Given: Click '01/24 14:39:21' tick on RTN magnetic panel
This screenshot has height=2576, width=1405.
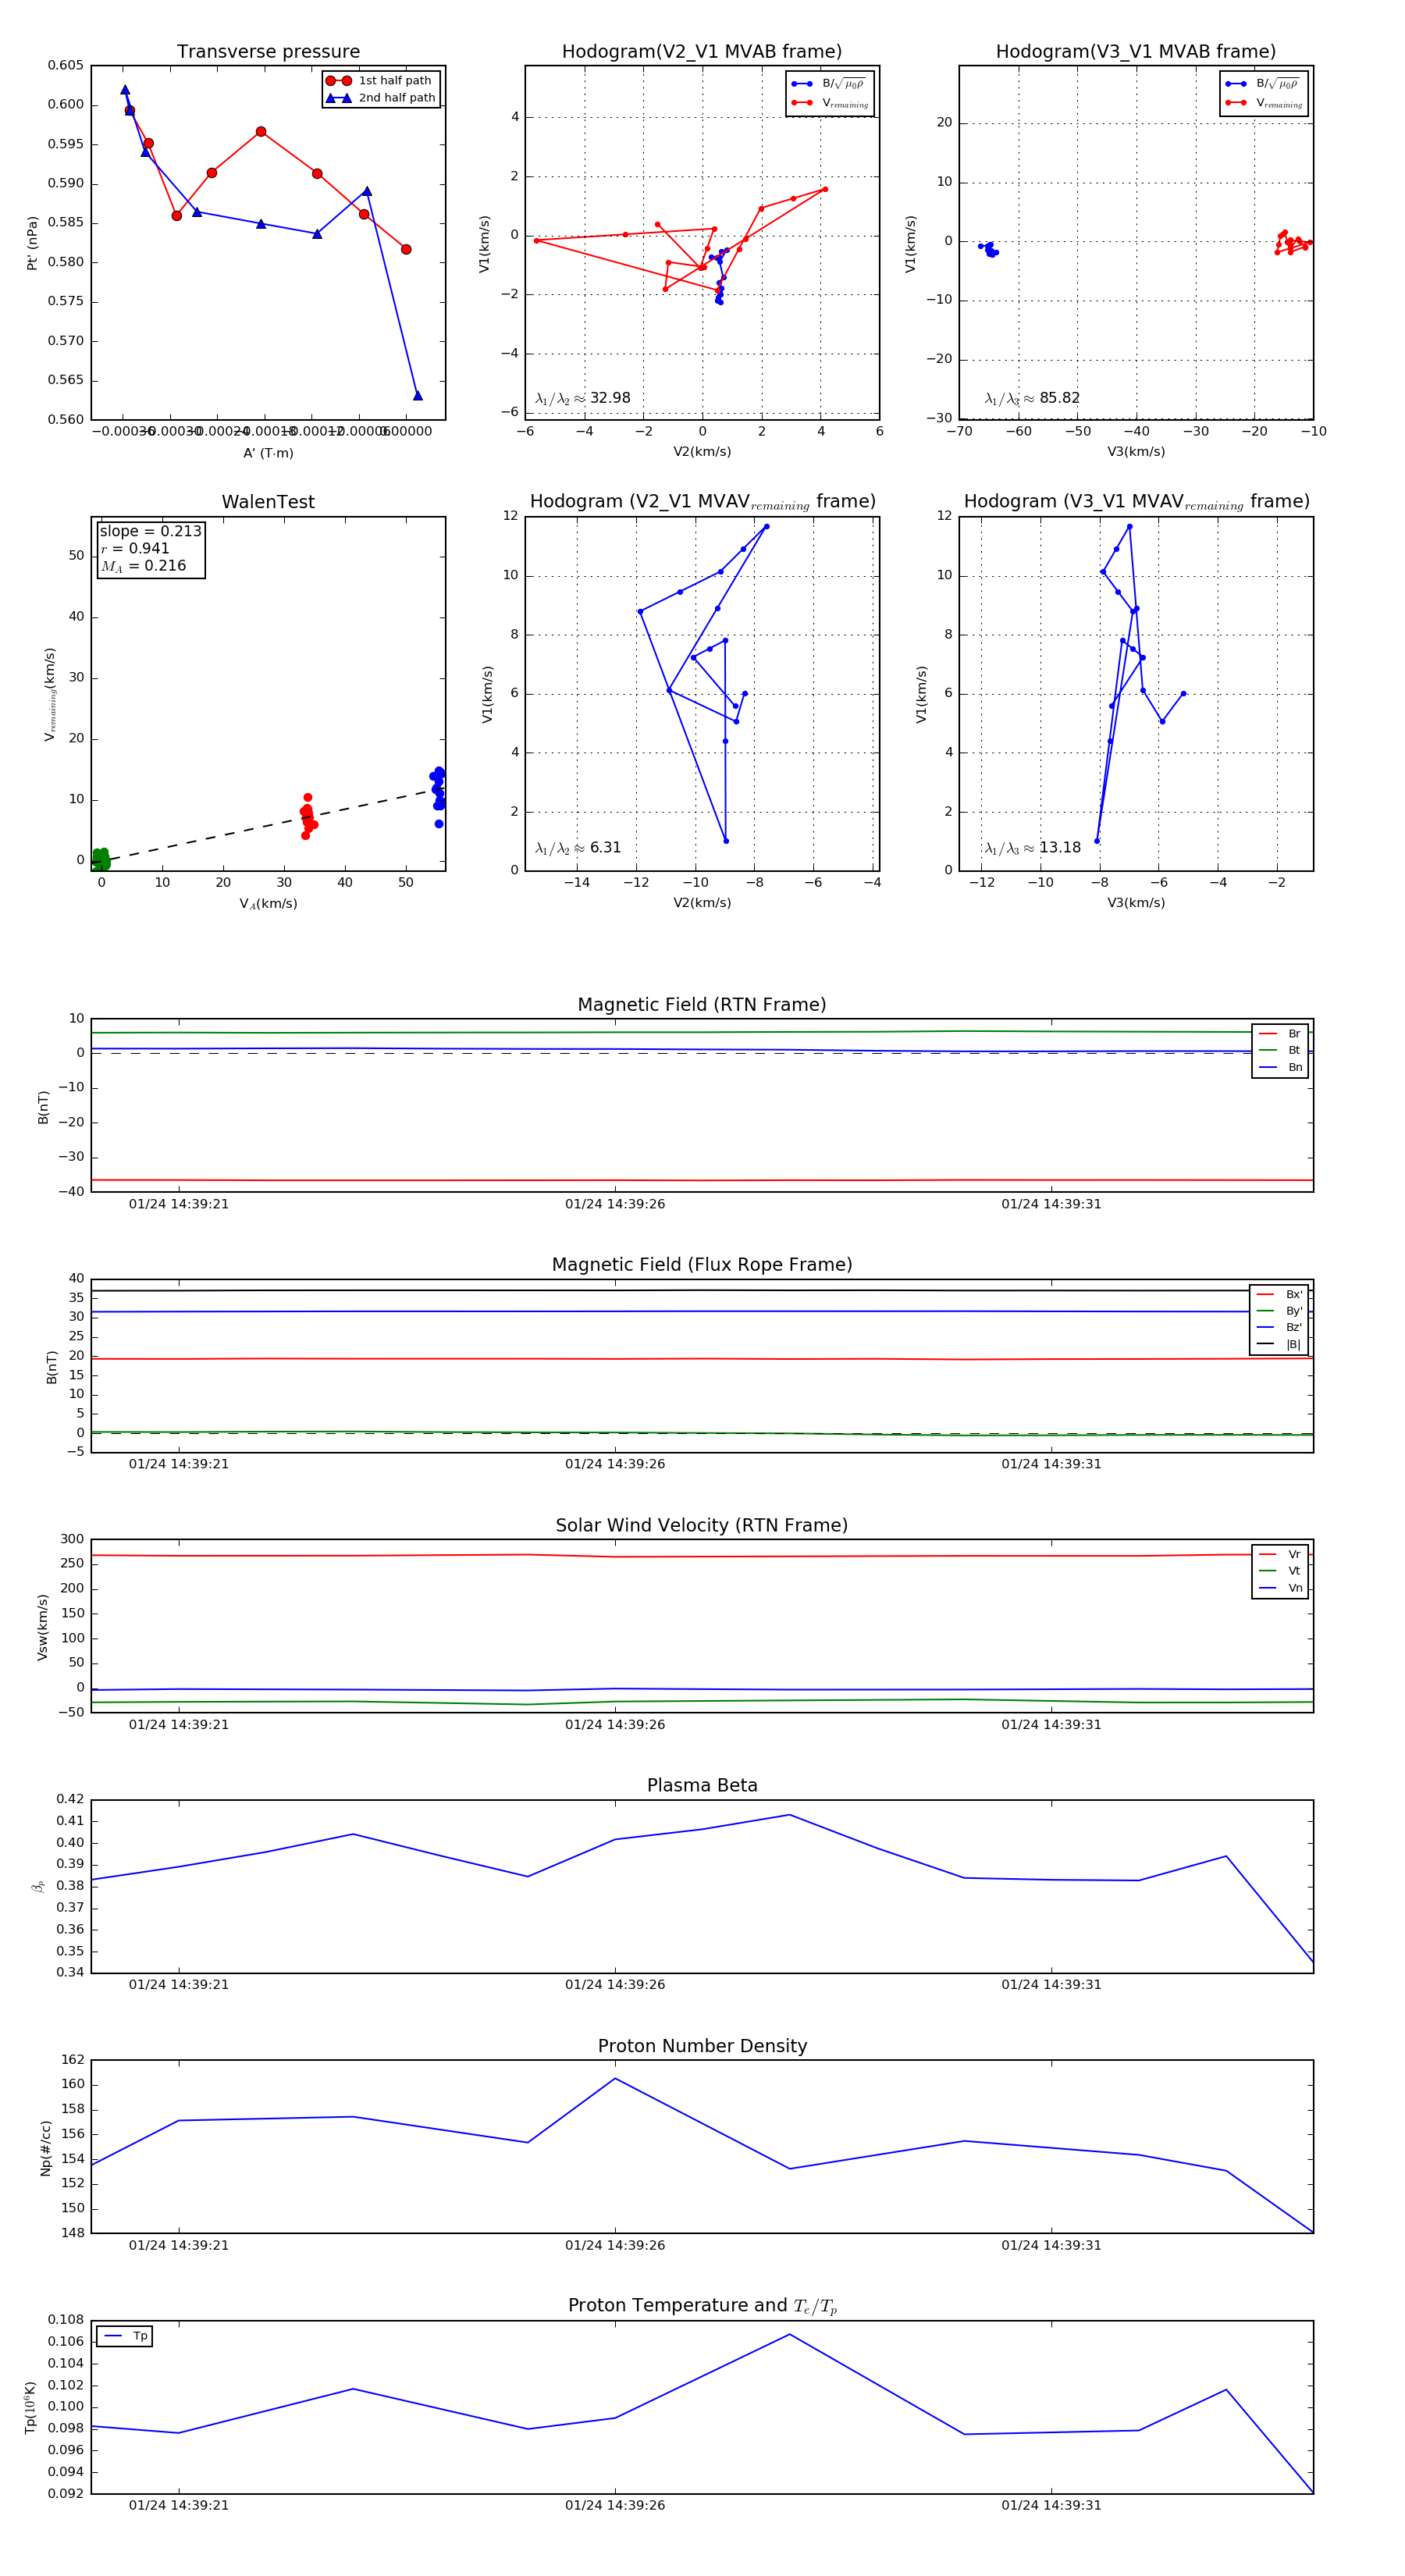Looking at the screenshot, I should [x=179, y=1204].
